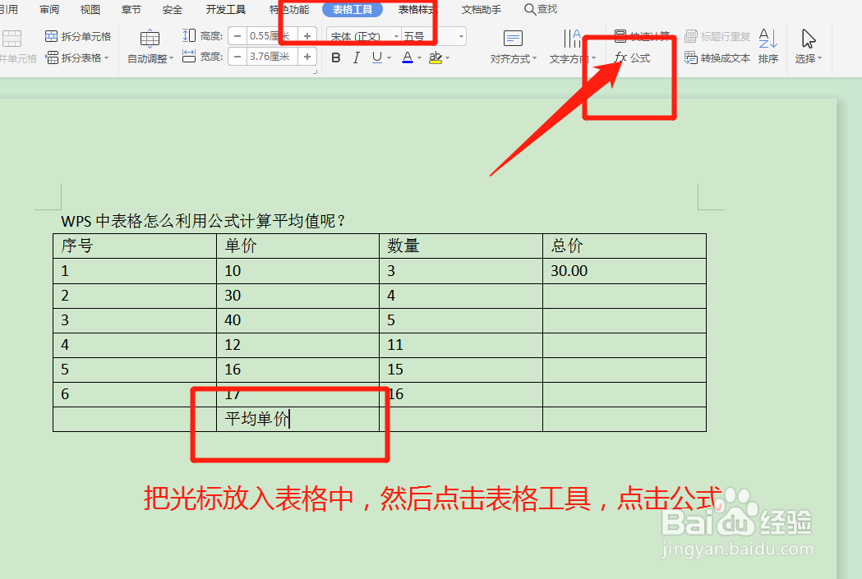Open the Alignment (对齐方式) icon
862x579 pixels.
[x=513, y=39]
